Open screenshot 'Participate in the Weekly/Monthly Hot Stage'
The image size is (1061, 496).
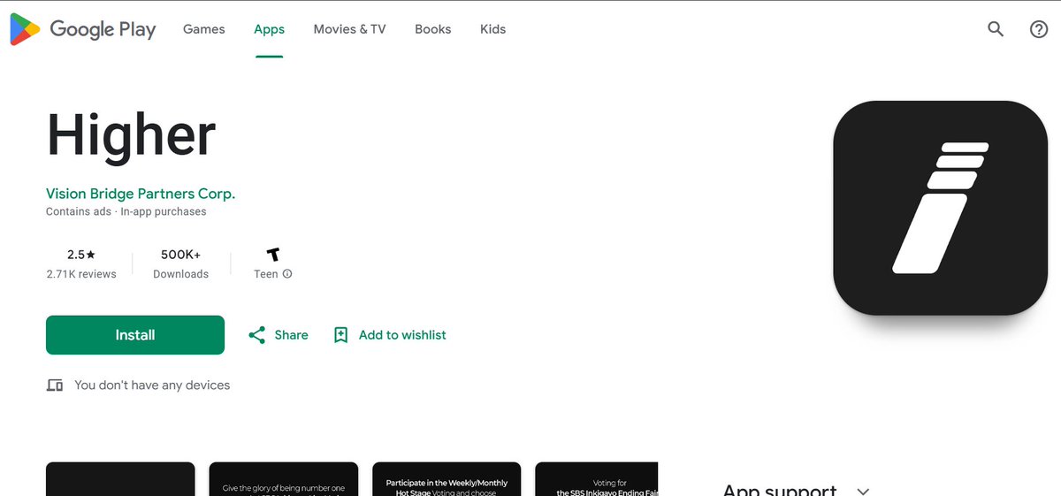tap(447, 479)
